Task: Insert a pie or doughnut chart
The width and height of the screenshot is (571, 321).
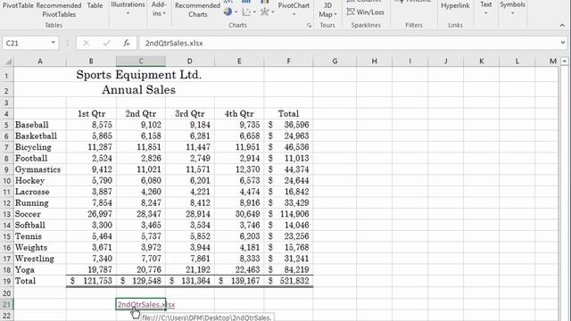Action: pyautogui.click(x=228, y=12)
